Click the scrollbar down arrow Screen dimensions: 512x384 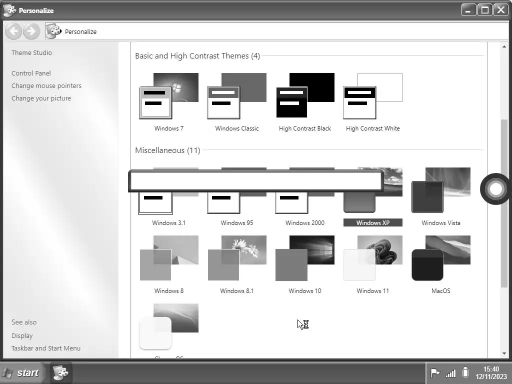(x=504, y=353)
